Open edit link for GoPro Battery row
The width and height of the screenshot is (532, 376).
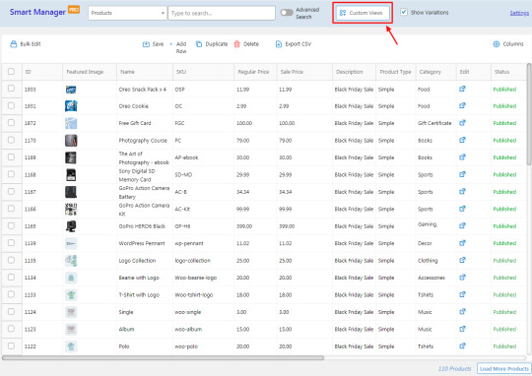462,192
